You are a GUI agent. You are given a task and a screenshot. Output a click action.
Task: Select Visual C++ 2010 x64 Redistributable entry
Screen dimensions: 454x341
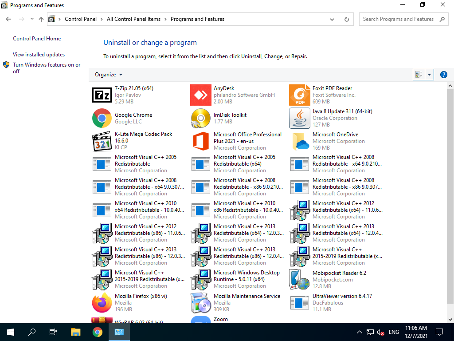(138, 210)
